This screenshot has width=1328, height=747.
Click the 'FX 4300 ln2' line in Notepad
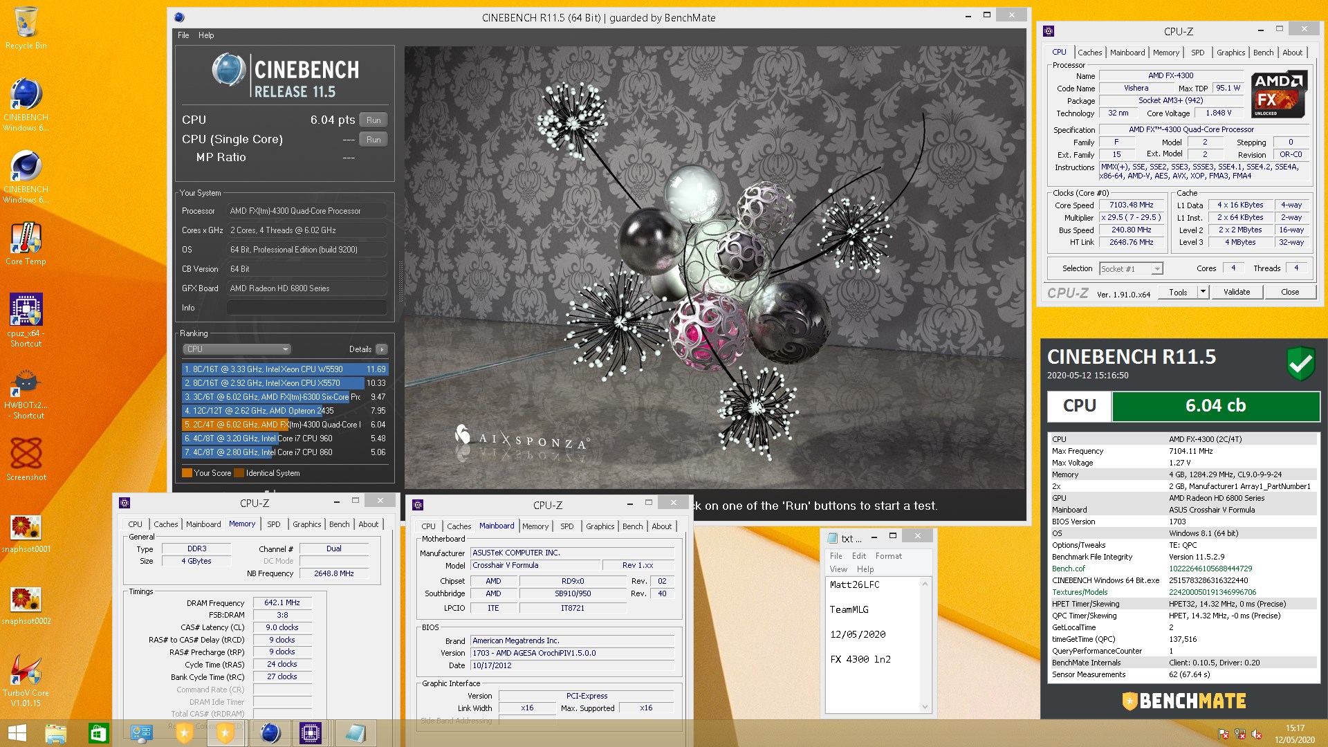[860, 659]
